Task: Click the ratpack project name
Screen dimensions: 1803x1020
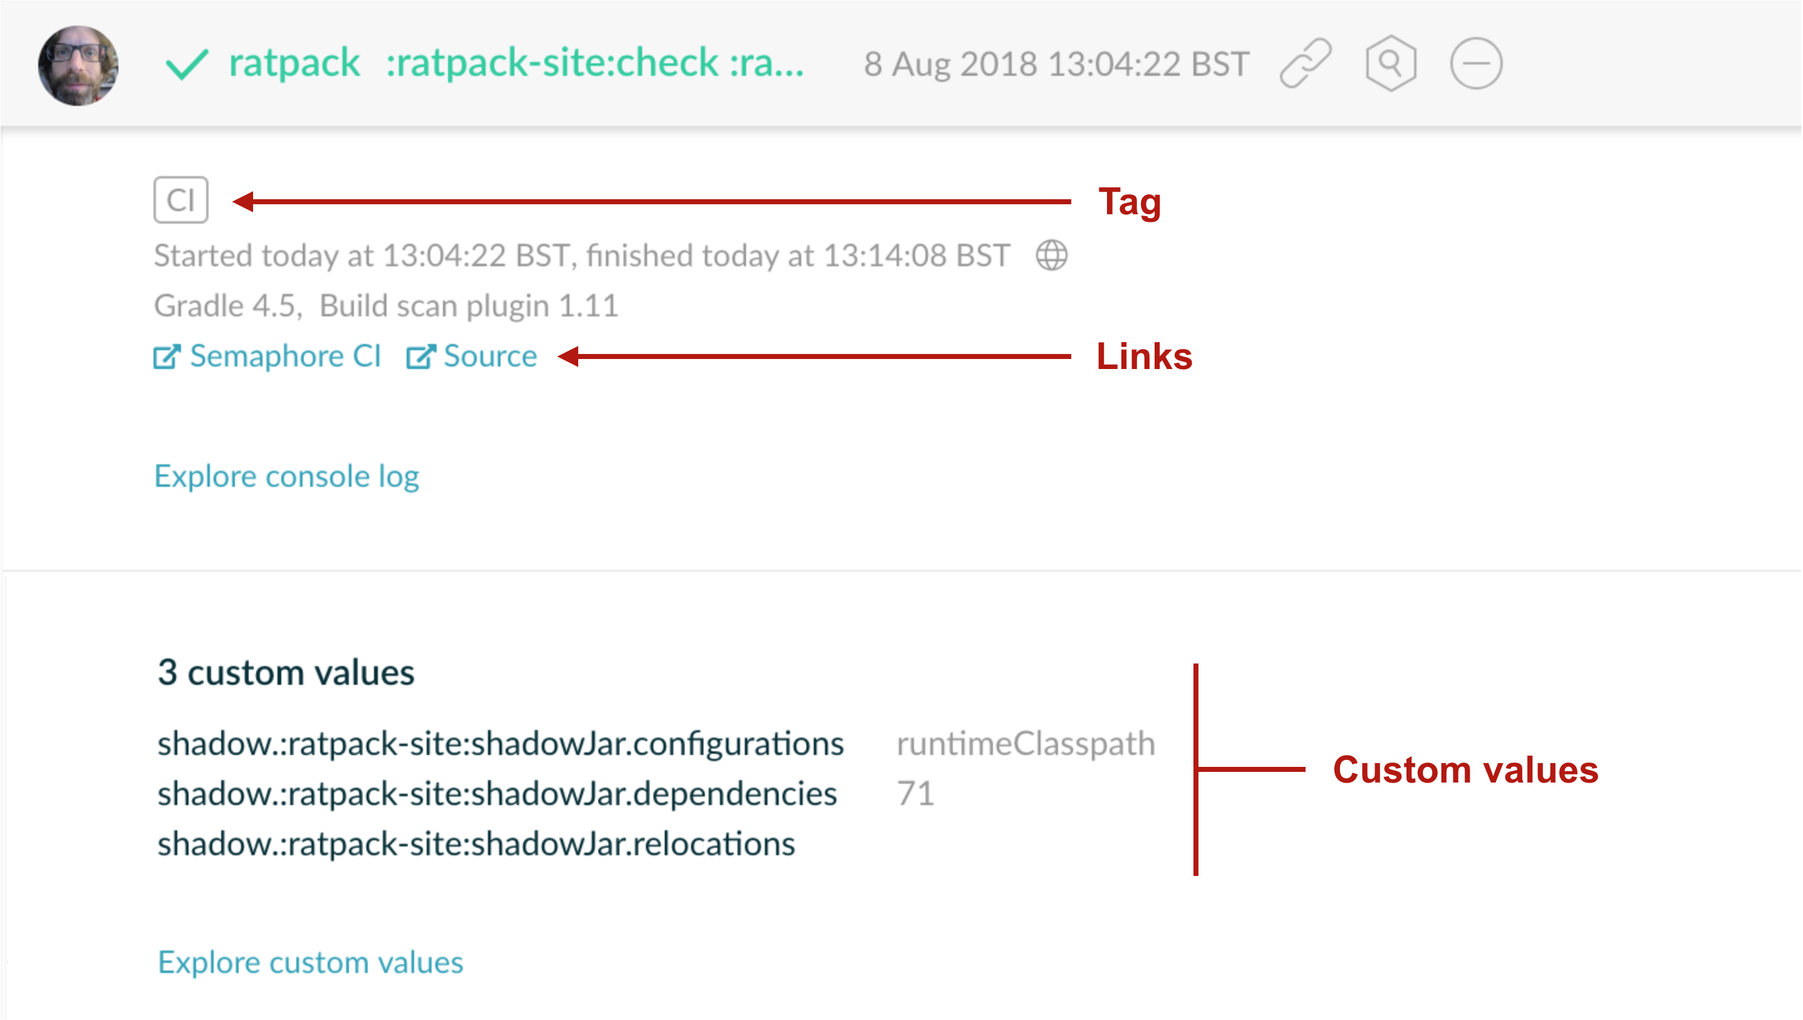Action: pos(294,63)
